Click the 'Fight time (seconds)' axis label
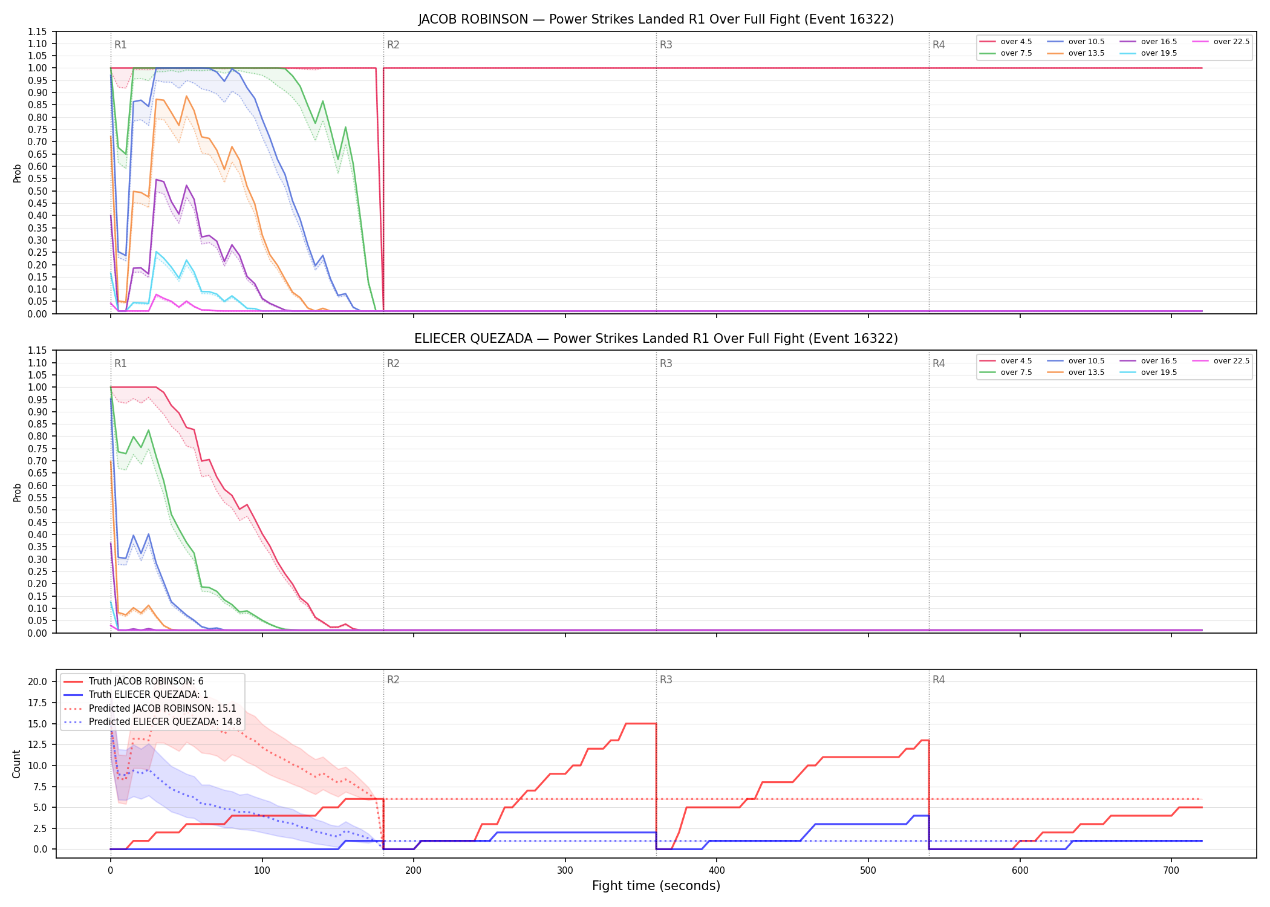Screen dimensions: 1270x907 click(x=656, y=886)
